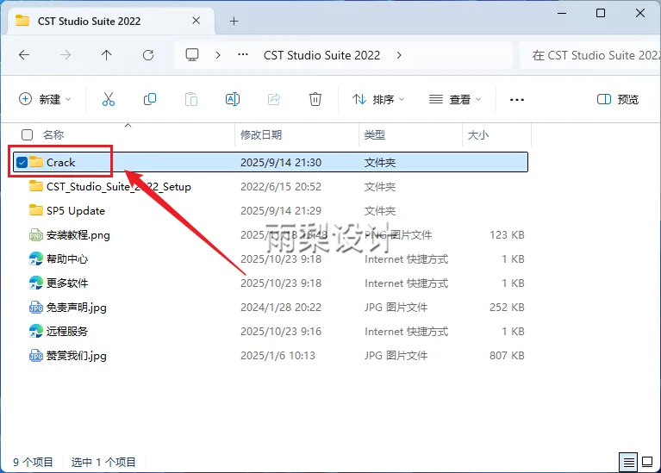Refresh the current folder
The width and height of the screenshot is (661, 473).
point(148,55)
